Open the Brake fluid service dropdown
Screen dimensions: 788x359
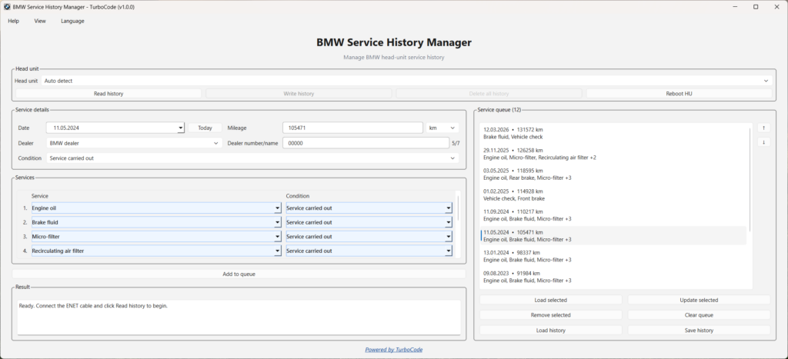click(x=277, y=222)
